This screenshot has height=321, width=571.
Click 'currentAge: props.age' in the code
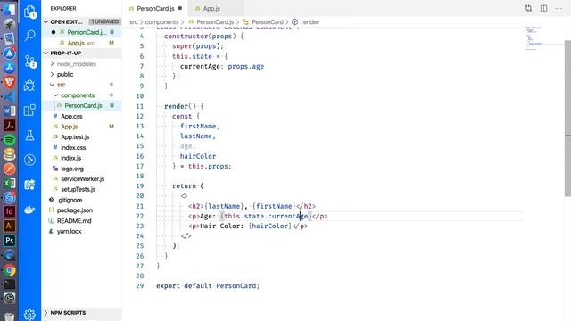click(222, 67)
